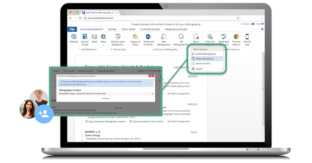Open the PREMIUM ACCOUNT tab

coord(176,29)
